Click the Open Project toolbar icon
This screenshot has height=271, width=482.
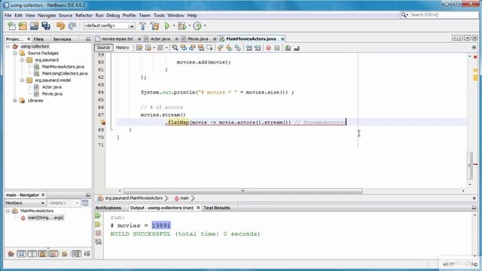pyautogui.click(x=34, y=26)
